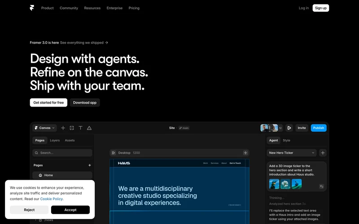
Task: Click the second attached image thumbnail
Action: [285, 184]
